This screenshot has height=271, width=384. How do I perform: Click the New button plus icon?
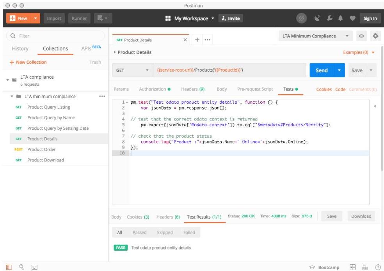click(x=12, y=18)
